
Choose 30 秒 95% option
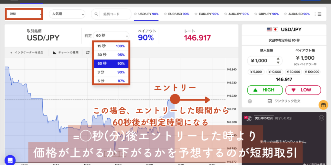click(111, 55)
